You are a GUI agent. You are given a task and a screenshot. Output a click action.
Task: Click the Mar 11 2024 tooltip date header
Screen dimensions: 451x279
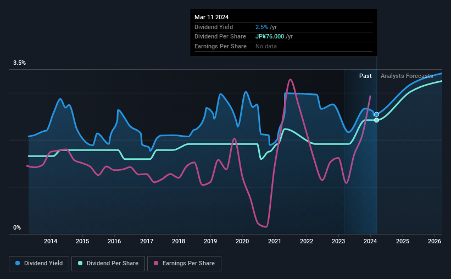211,17
